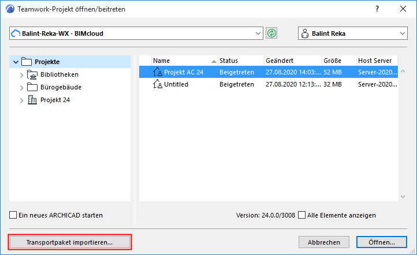417x255 pixels.
Task: Click Transportpaket importieren button
Action: (70, 242)
